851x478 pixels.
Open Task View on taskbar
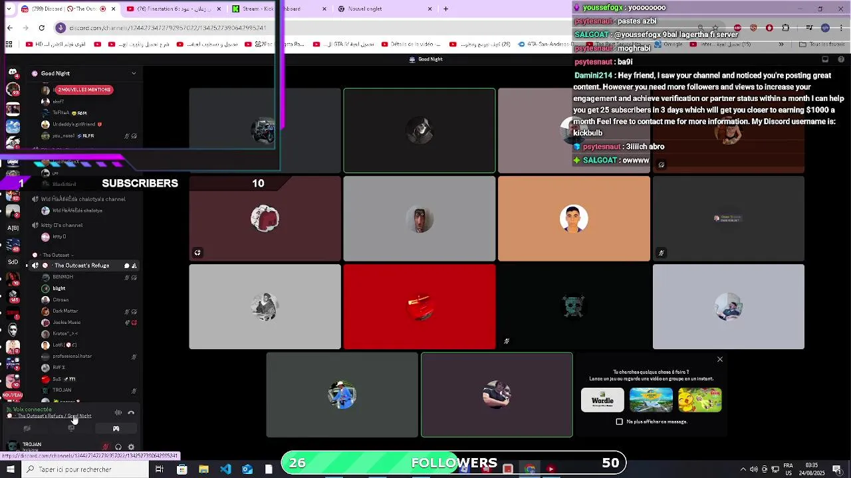[160, 469]
